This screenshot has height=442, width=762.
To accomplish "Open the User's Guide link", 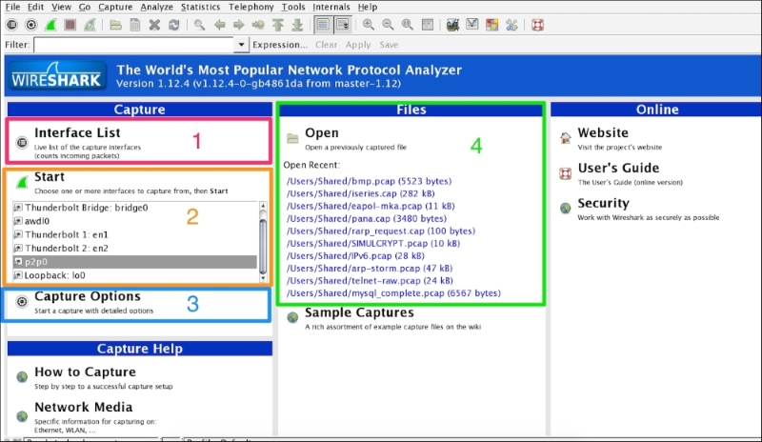I will point(616,170).
